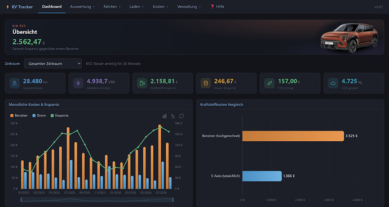Click the EV Tracker lightning bolt logo

coord(8,7)
